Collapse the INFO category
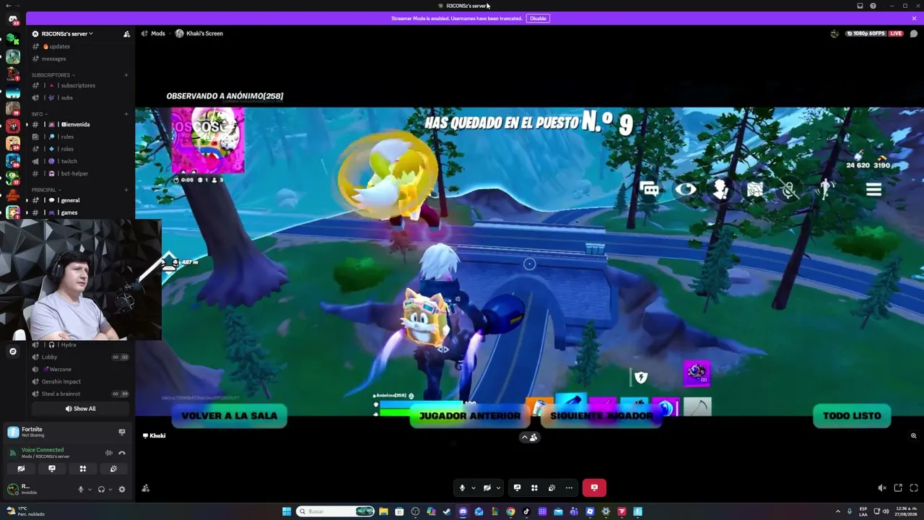Image resolution: width=924 pixels, height=520 pixels. click(x=39, y=114)
